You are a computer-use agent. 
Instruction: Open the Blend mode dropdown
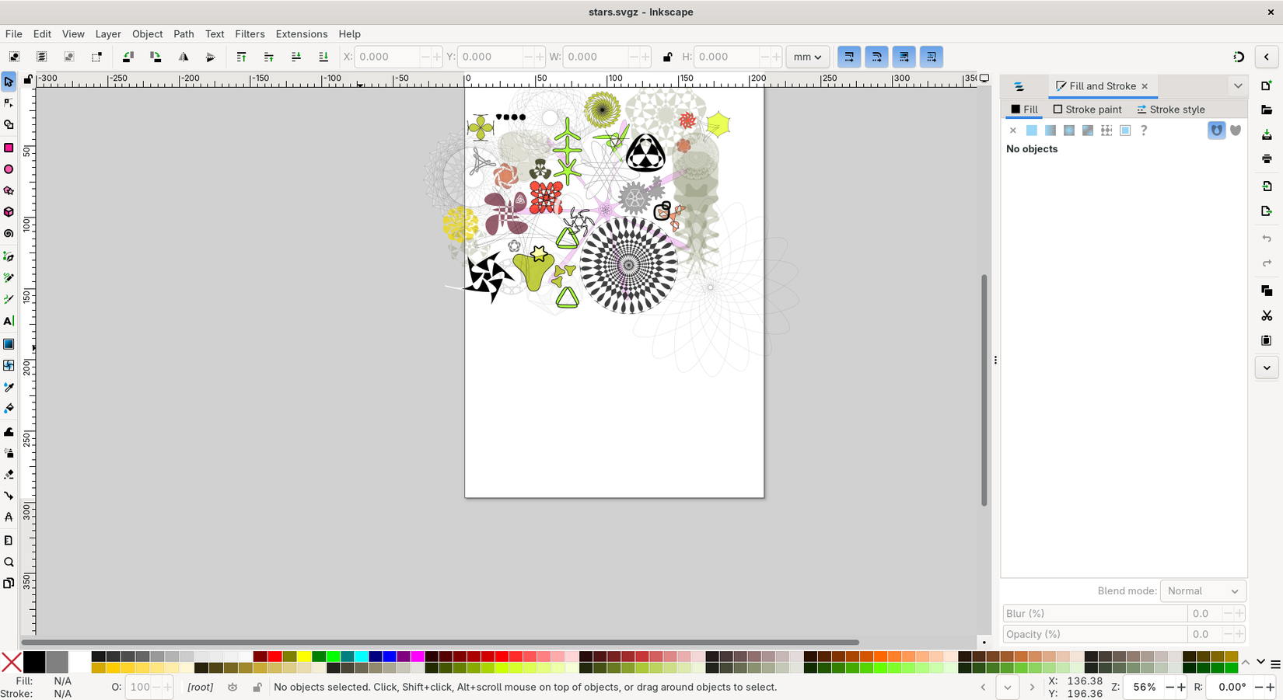coord(1203,590)
